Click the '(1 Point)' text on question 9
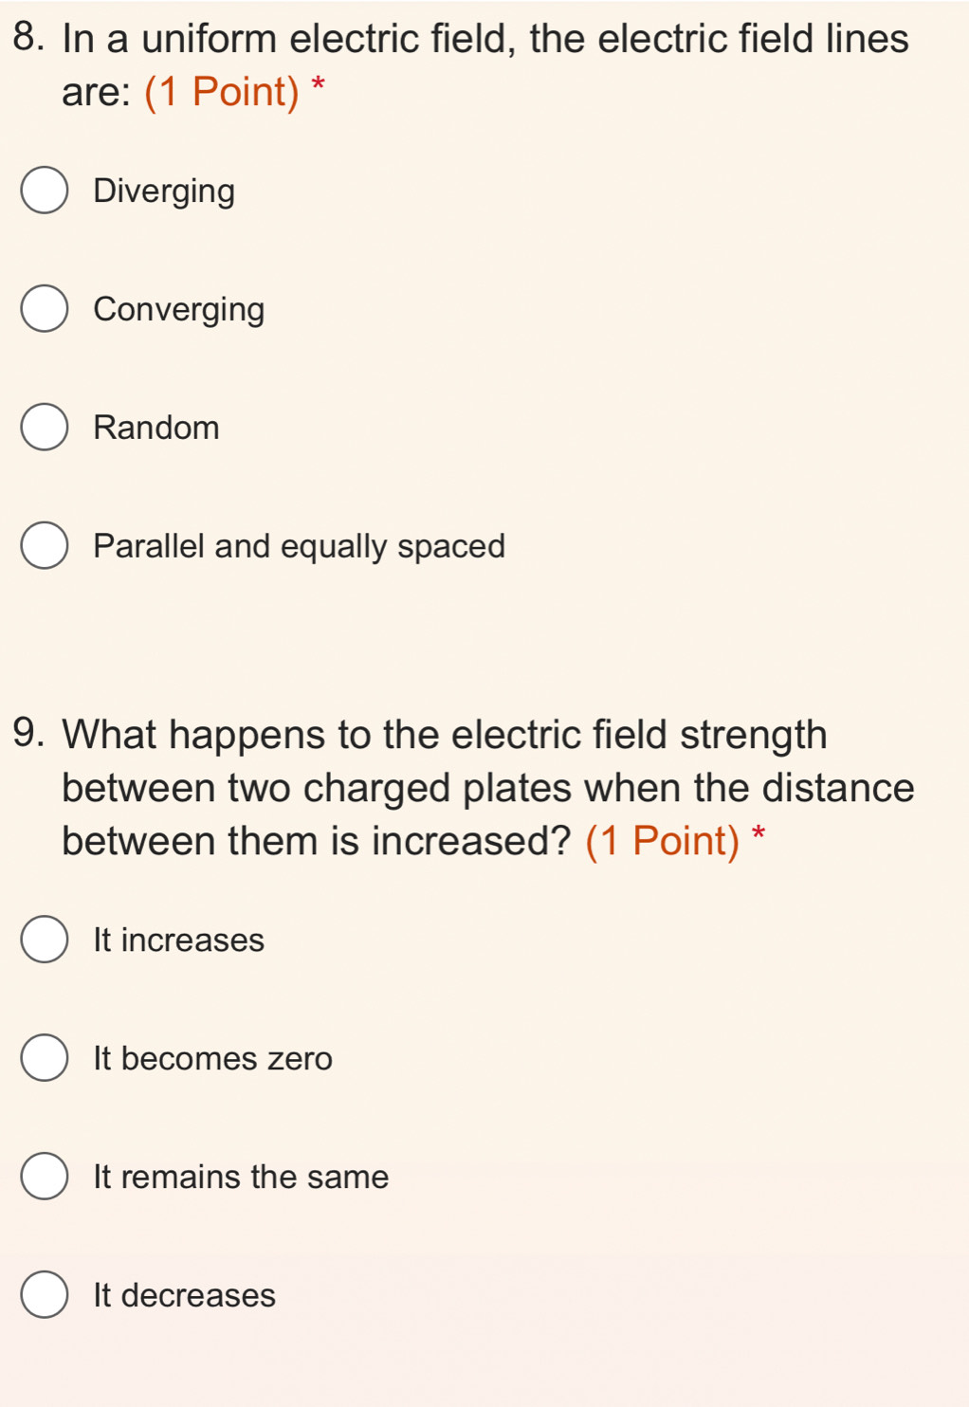The height and width of the screenshot is (1407, 969). click(663, 841)
